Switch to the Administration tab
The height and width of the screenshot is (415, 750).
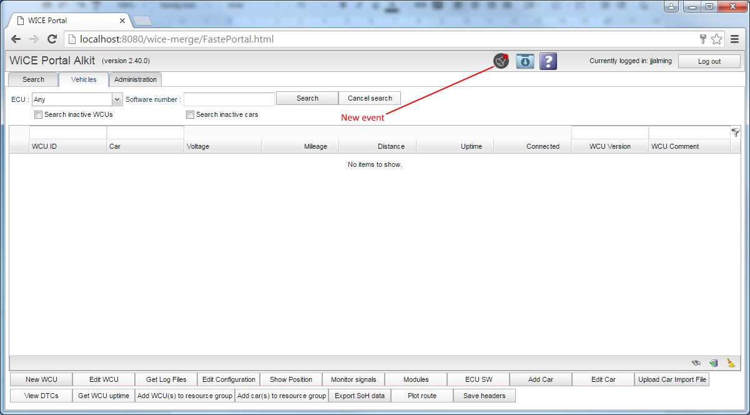pos(136,79)
